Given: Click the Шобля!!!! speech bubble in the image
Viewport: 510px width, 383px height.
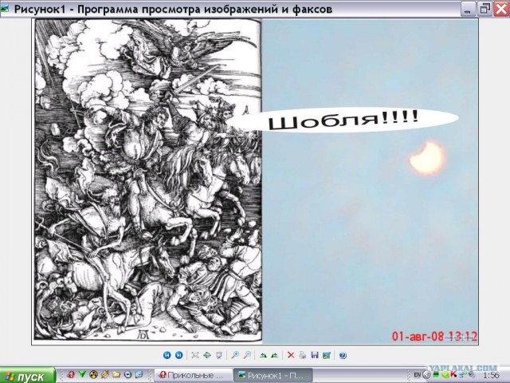Looking at the screenshot, I should [x=342, y=120].
